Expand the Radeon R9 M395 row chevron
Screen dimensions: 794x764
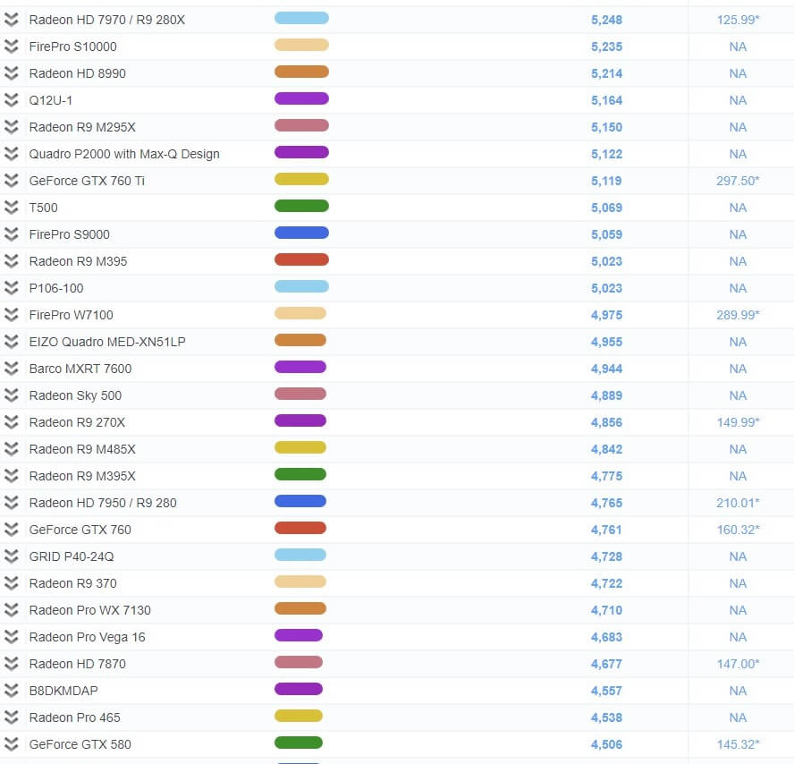[11, 261]
